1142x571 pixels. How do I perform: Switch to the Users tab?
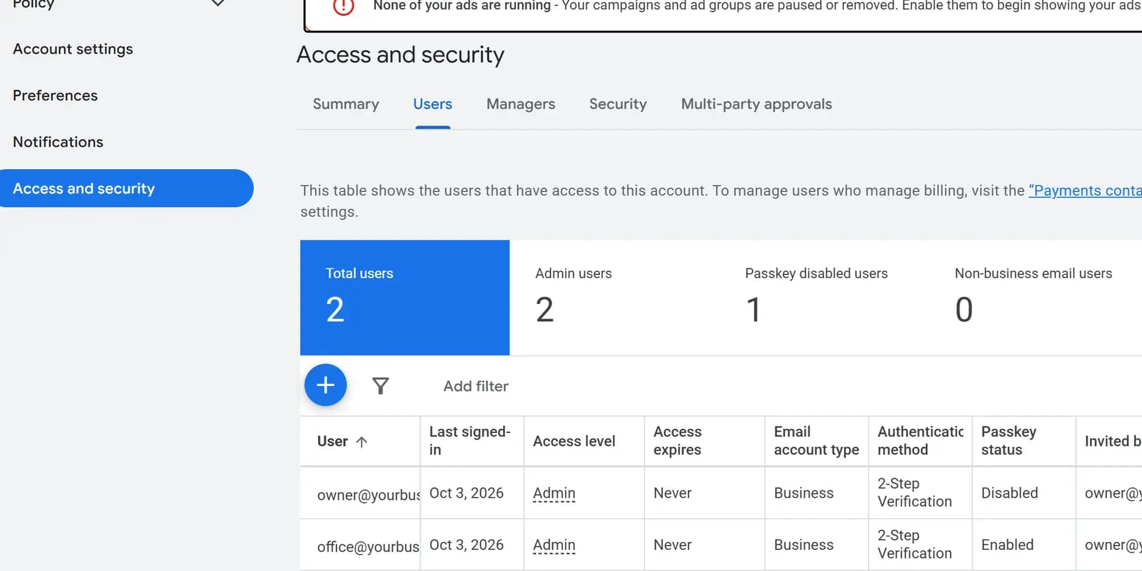(x=433, y=104)
